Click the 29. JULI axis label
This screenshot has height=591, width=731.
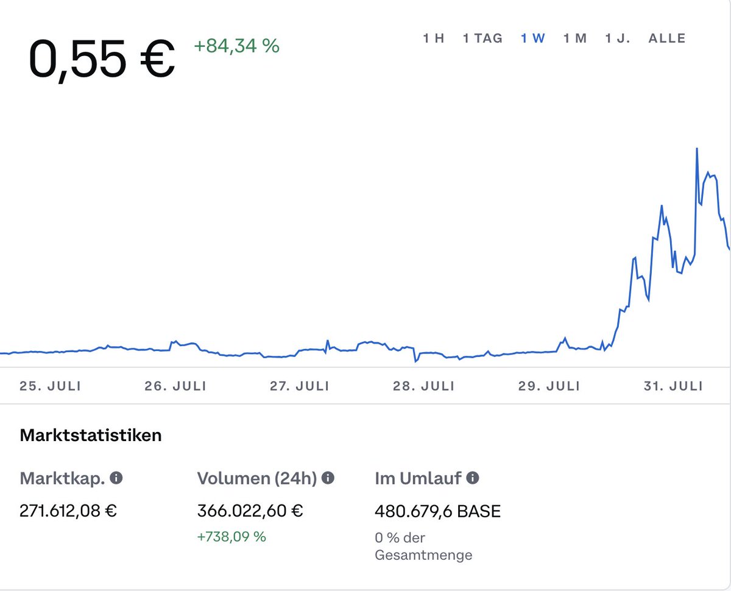pyautogui.click(x=550, y=386)
